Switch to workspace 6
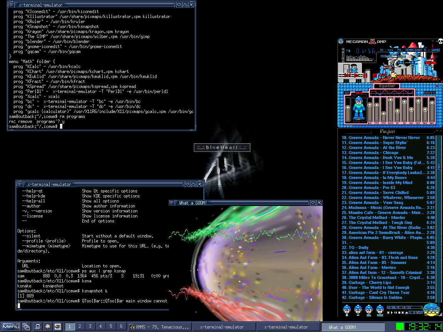 121,326
